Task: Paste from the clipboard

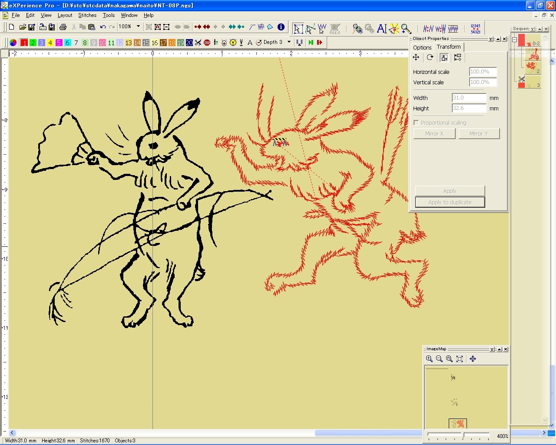Action: (x=91, y=27)
